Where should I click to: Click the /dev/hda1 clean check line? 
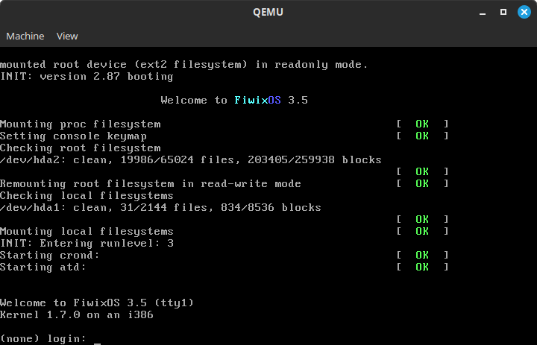point(160,207)
